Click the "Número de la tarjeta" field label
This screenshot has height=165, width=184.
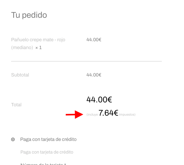coord(43,164)
